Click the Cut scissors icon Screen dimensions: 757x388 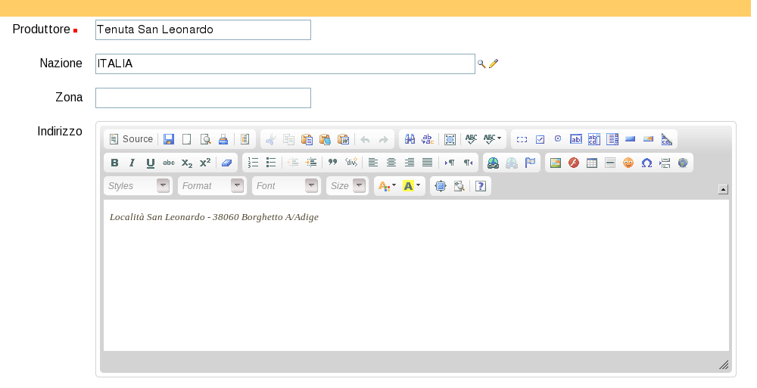click(x=270, y=139)
